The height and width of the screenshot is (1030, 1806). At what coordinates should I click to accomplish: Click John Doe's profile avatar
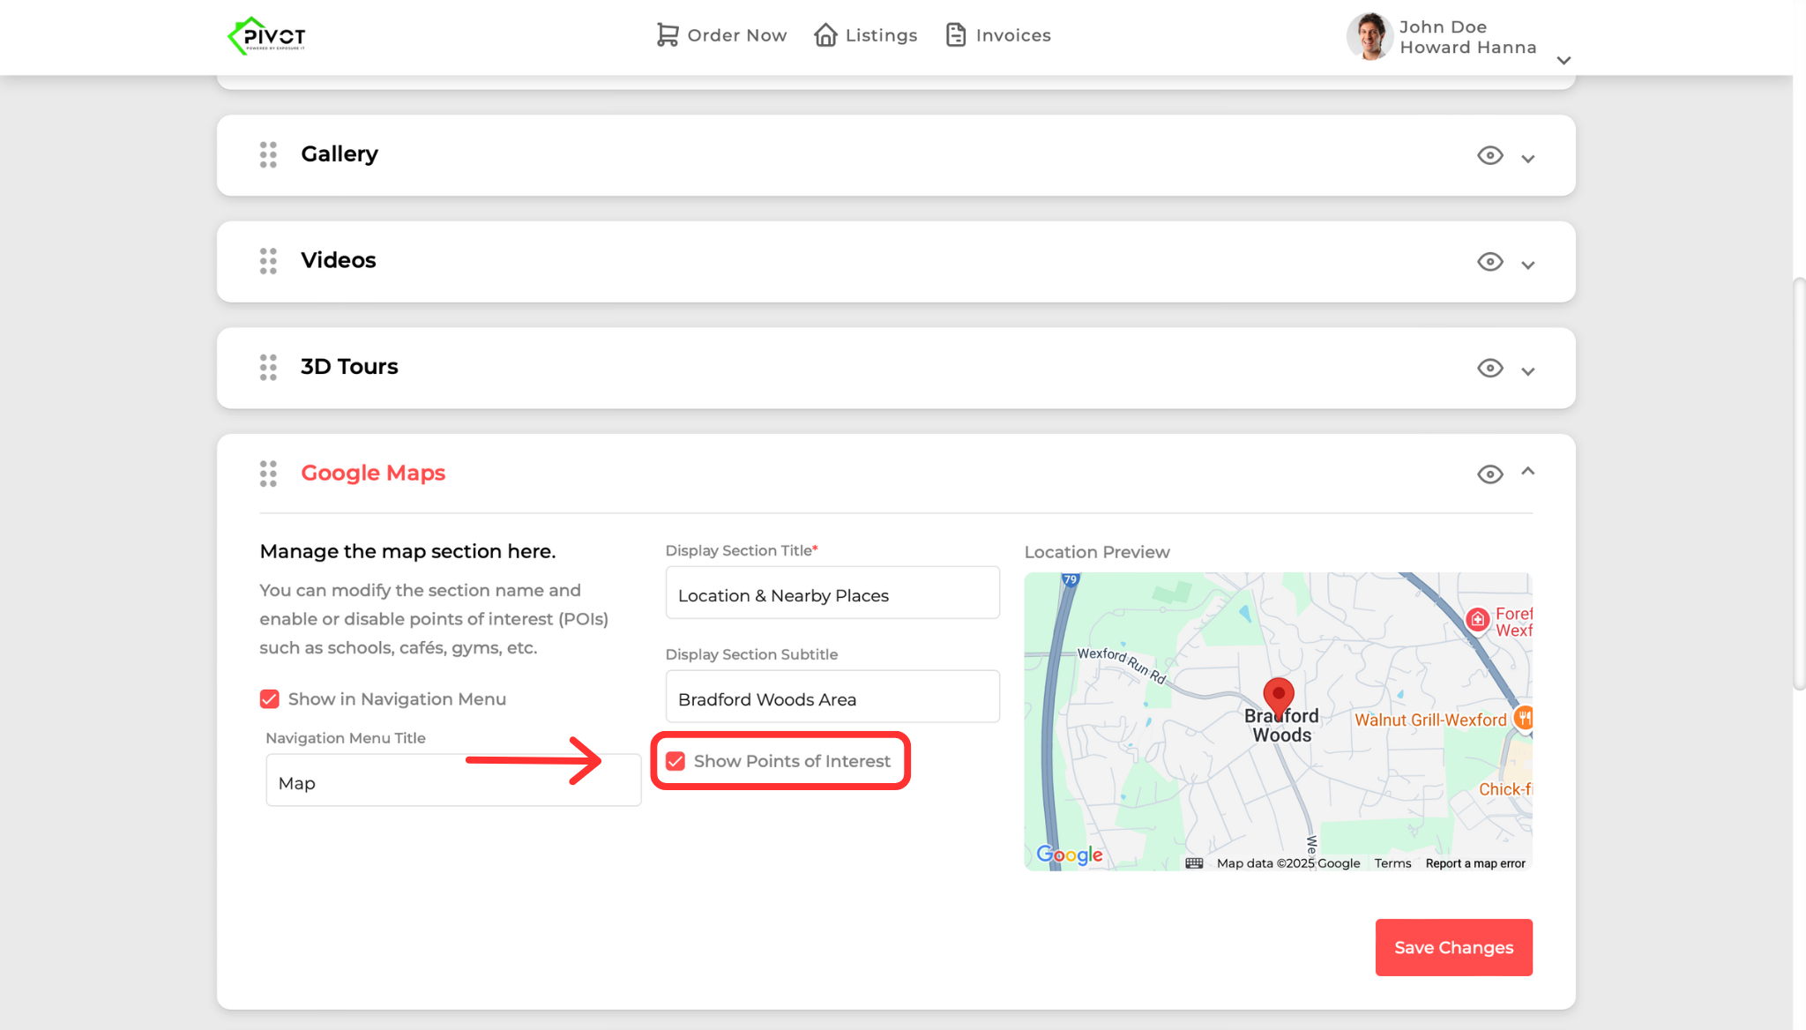click(x=1369, y=36)
